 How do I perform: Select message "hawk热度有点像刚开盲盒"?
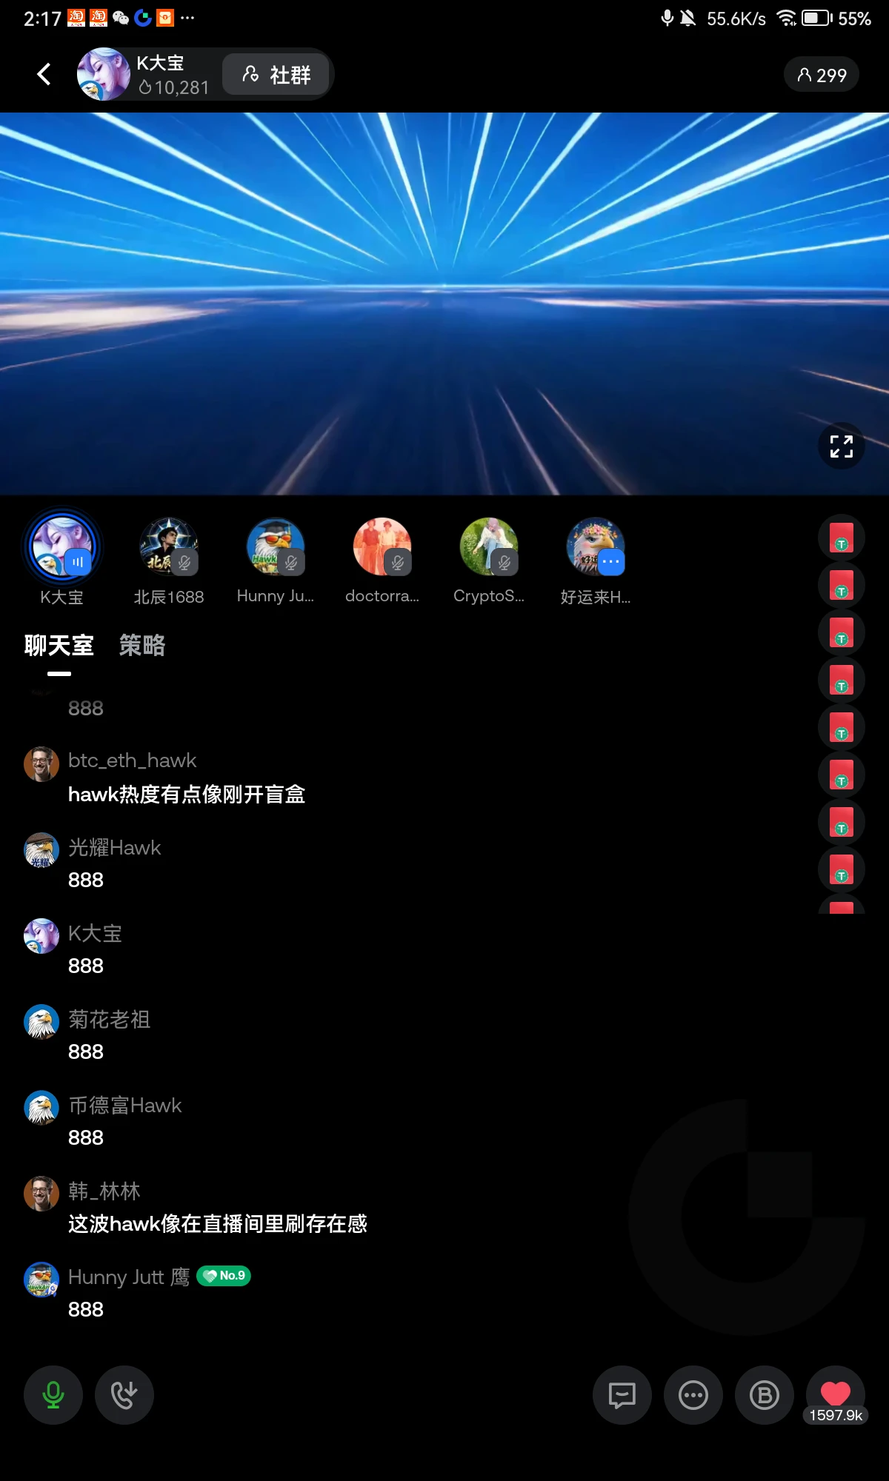coord(187,795)
